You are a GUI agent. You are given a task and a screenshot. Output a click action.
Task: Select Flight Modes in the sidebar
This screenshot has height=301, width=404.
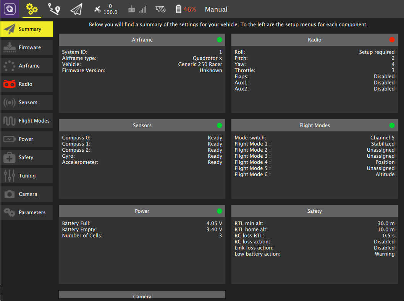(x=26, y=121)
